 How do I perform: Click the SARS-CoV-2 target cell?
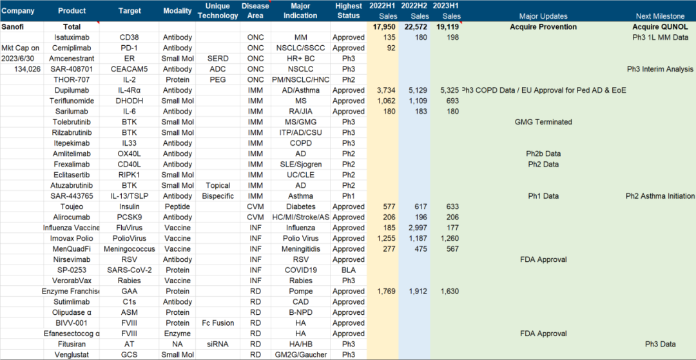pos(130,270)
